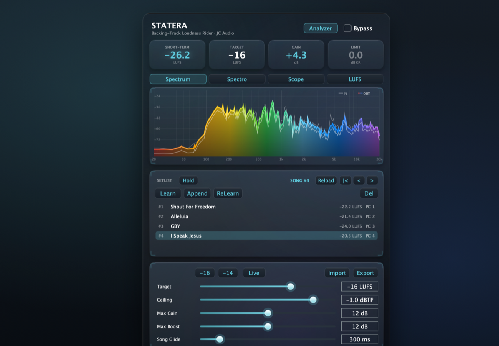The height and width of the screenshot is (346, 499).
Task: Select song #2 Alleluia
Action: click(266, 216)
